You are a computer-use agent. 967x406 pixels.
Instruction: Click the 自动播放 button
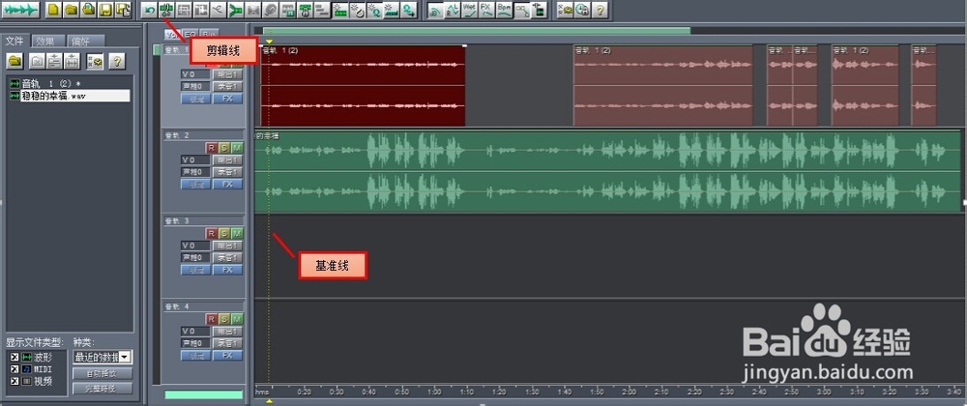[x=103, y=374]
